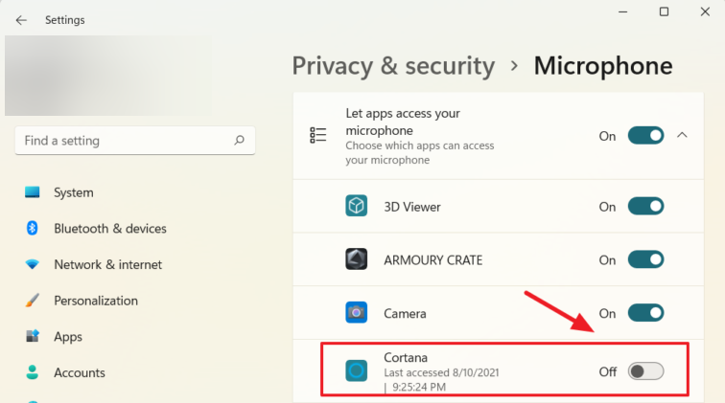Click the list icon beside Let apps access
The image size is (725, 403).
pos(317,135)
